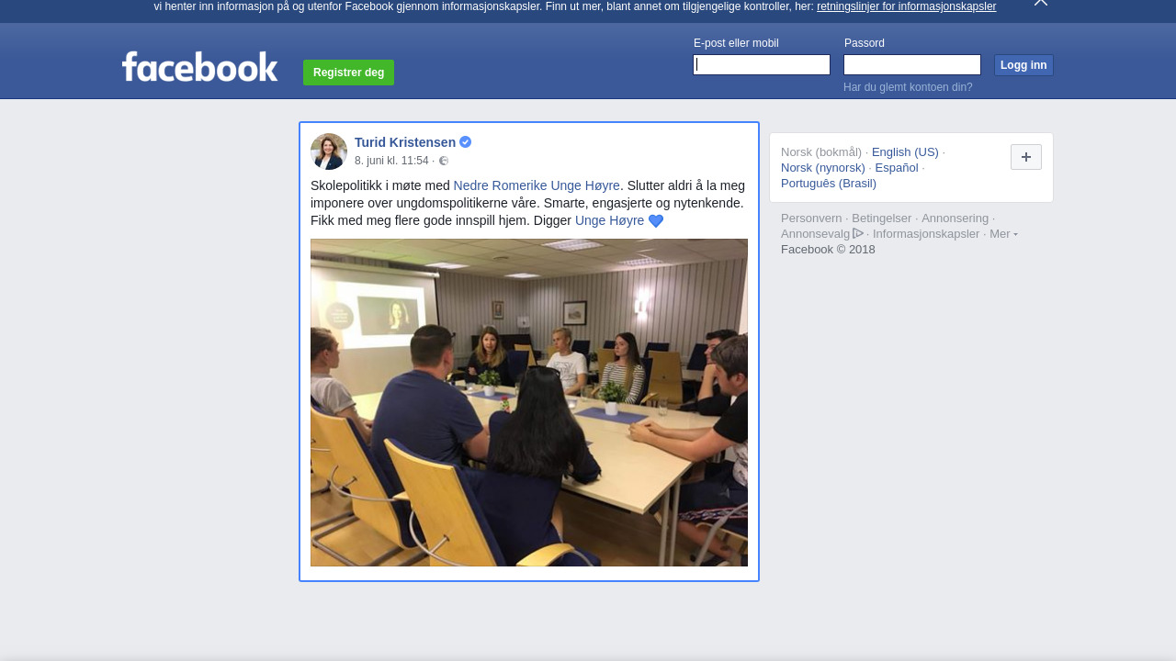The image size is (1176, 661).
Task: Click the post timestamp 8. juni kl. 11:54
Action: click(x=391, y=161)
